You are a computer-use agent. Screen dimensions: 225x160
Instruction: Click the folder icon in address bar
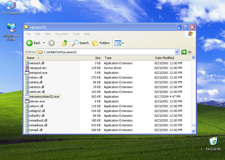coord(40,52)
